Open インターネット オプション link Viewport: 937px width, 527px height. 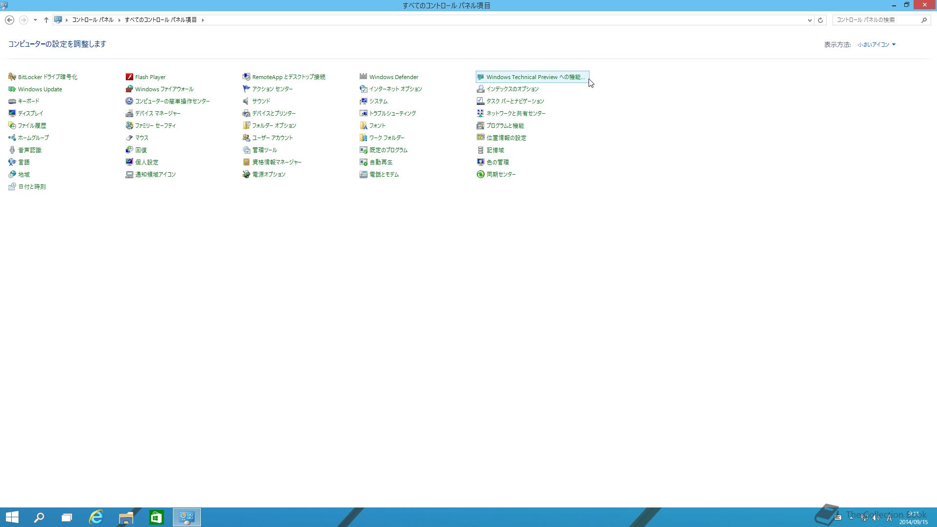(x=395, y=89)
